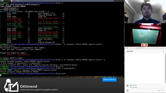Viewport: 166px width, 93px height.
Task: Click the 'git push' command in the terminal
Action: coord(62,73)
